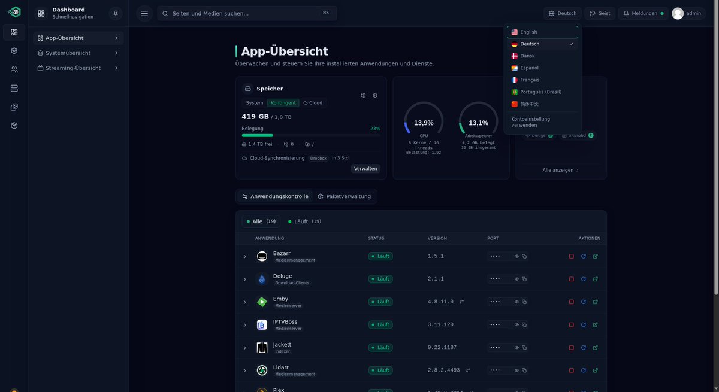Choose Kontoeinstellung verwenden option

pyautogui.click(x=543, y=122)
